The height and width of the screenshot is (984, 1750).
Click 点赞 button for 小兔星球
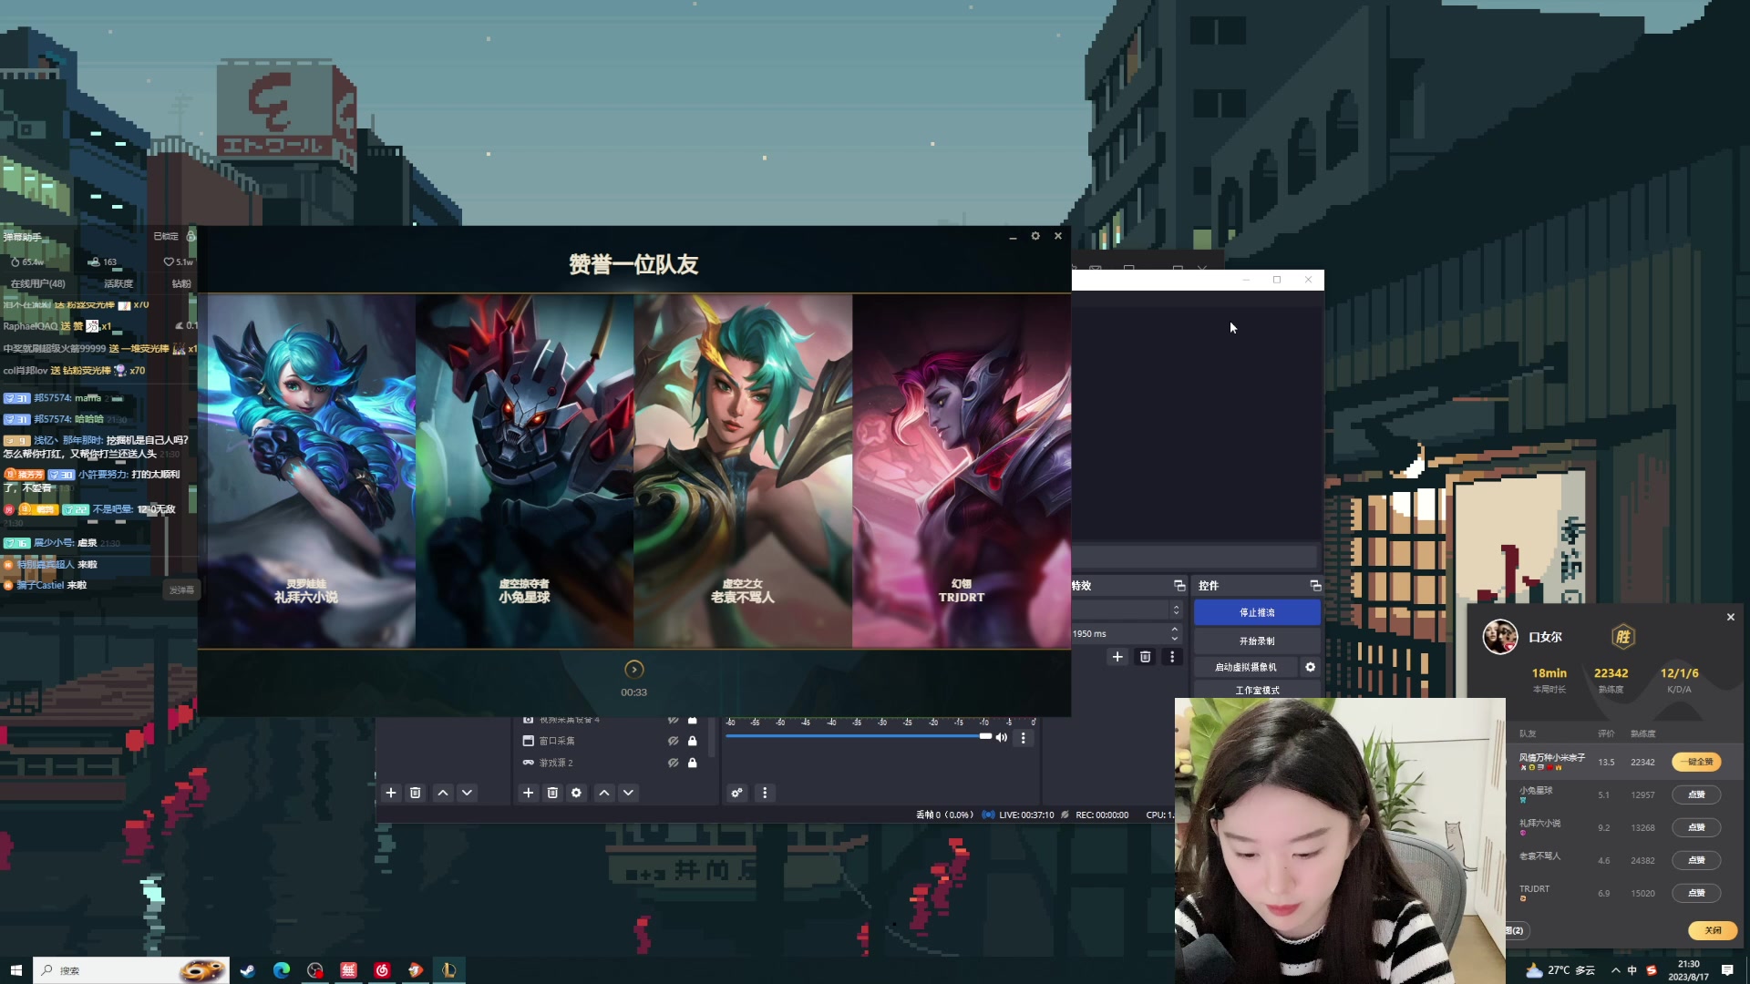(x=1696, y=794)
